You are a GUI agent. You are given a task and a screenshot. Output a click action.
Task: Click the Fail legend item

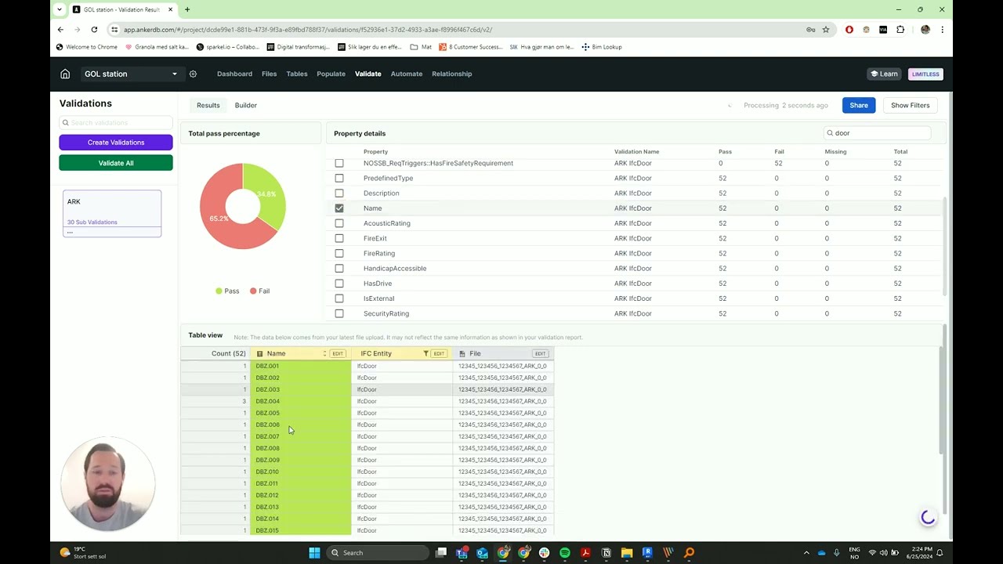(x=259, y=291)
